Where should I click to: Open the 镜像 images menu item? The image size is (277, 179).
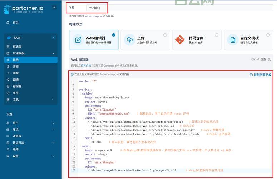pos(31,73)
